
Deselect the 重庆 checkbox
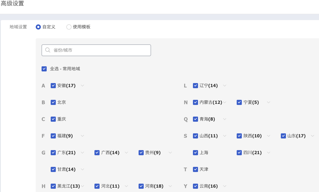[53, 119]
